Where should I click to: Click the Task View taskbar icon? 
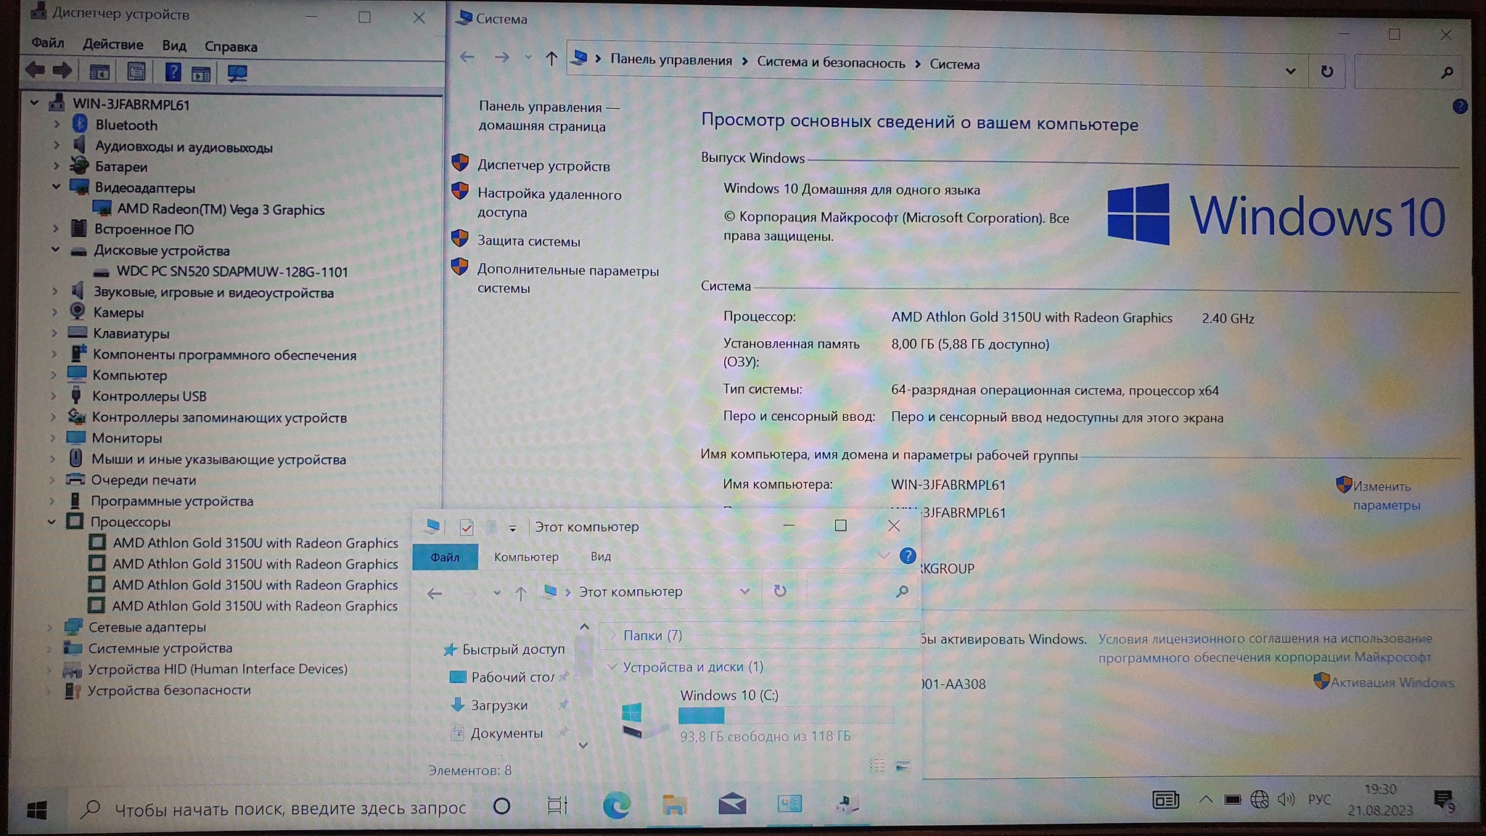click(x=557, y=805)
